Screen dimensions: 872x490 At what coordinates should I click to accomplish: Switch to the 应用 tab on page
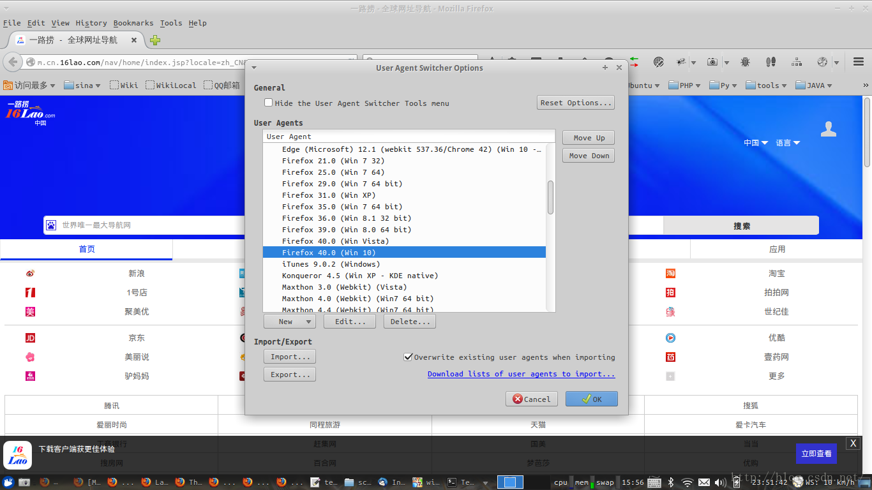(777, 249)
